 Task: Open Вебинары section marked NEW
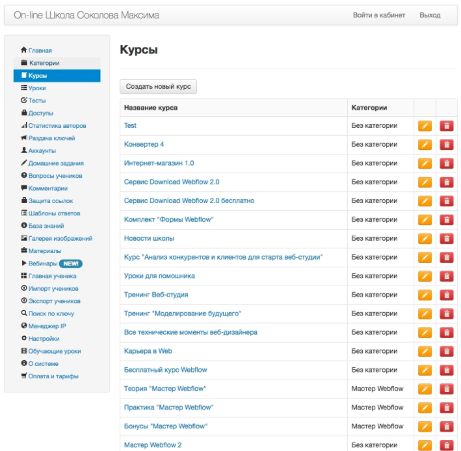43,264
